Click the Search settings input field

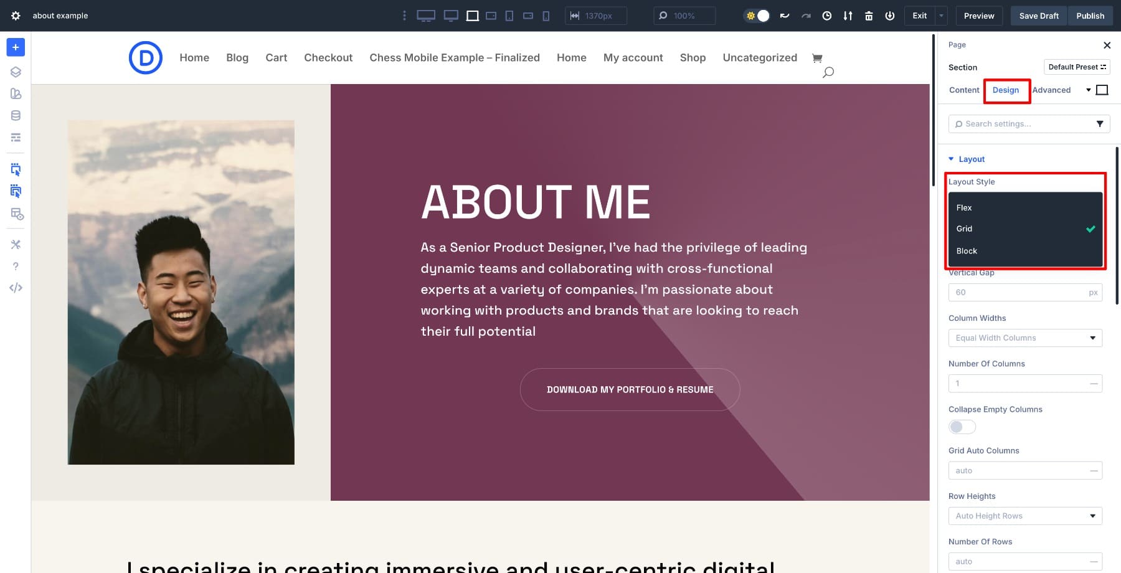coord(1021,124)
